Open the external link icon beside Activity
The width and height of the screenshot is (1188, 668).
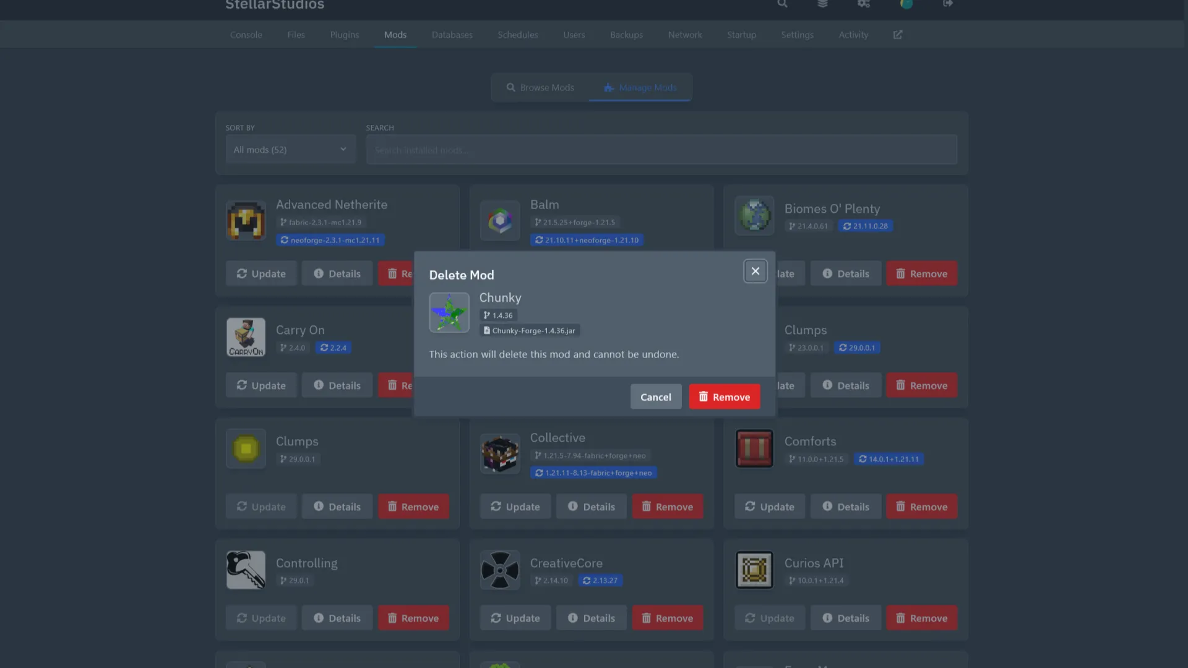898,35
